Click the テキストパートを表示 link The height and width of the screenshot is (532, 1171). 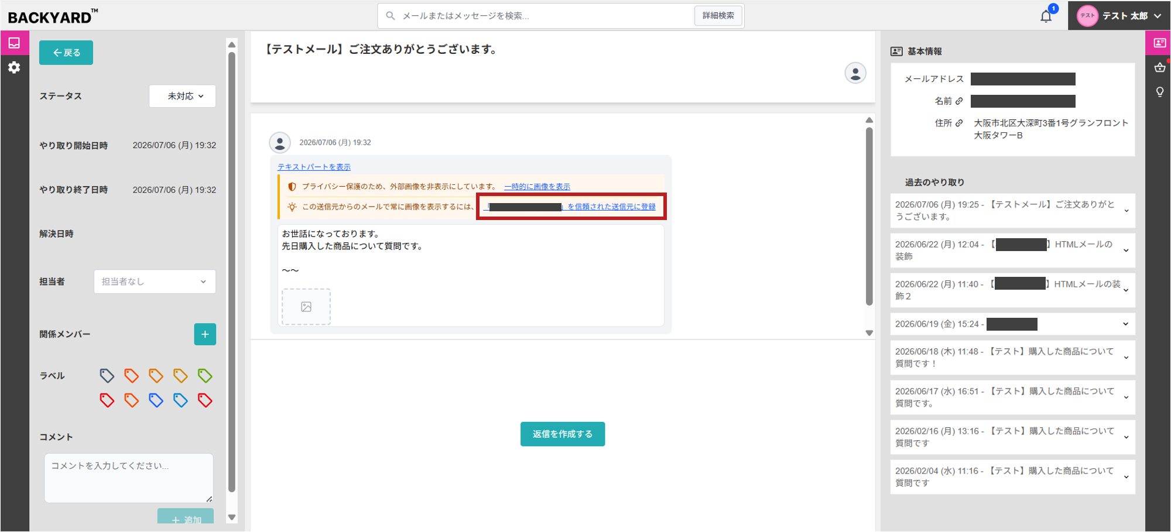(x=314, y=167)
